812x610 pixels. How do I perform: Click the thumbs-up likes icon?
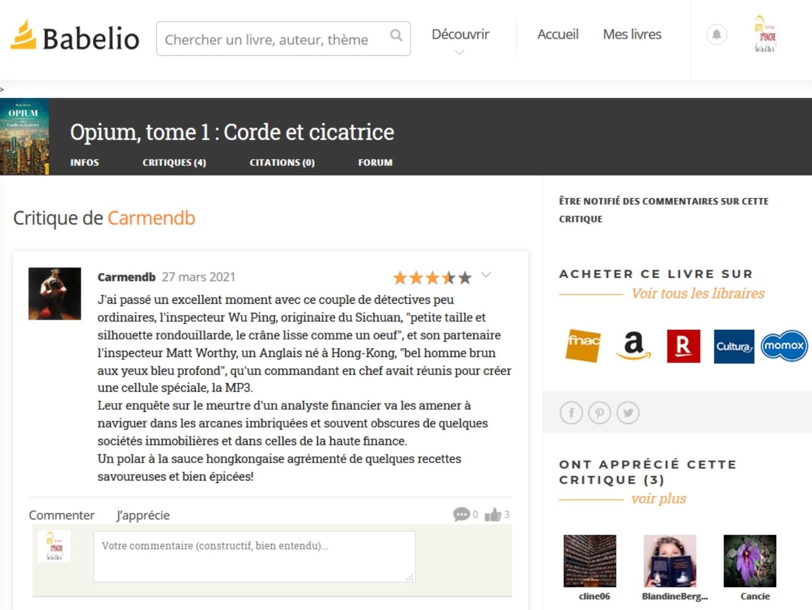coord(493,514)
